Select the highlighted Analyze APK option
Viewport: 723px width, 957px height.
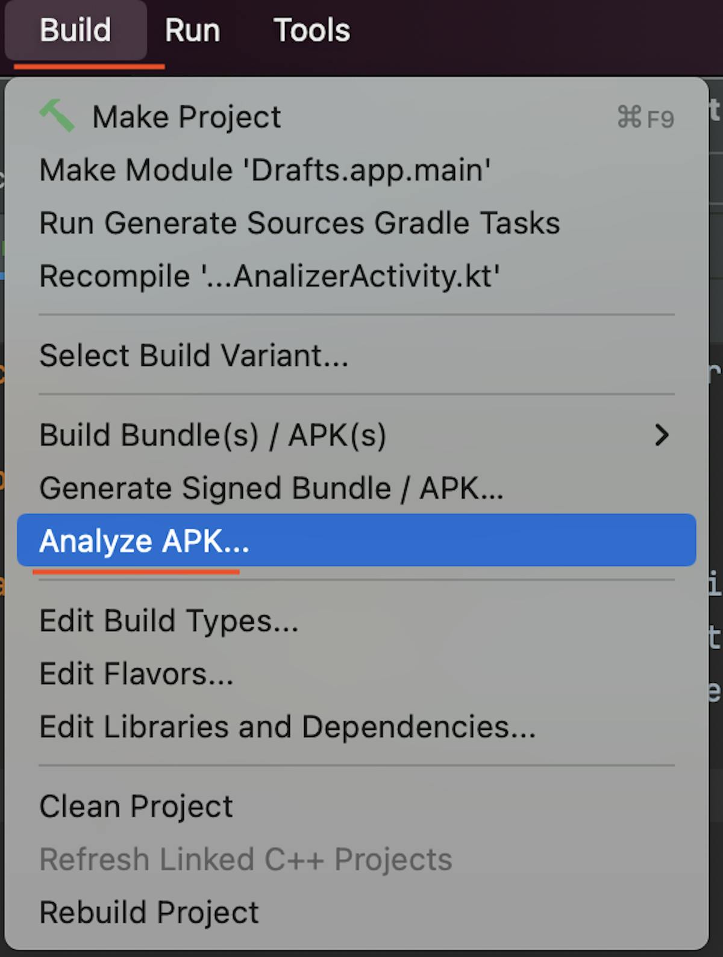pyautogui.click(x=144, y=541)
